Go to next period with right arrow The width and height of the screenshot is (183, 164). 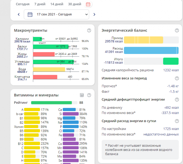94,15
